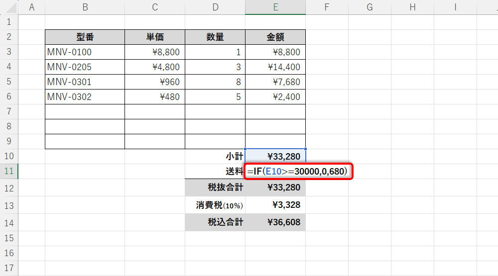
Task: Select the 単価 header cell
Action: point(155,37)
